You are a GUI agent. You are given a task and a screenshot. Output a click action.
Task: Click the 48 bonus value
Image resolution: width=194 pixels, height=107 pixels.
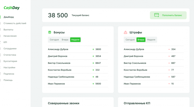click(97, 77)
